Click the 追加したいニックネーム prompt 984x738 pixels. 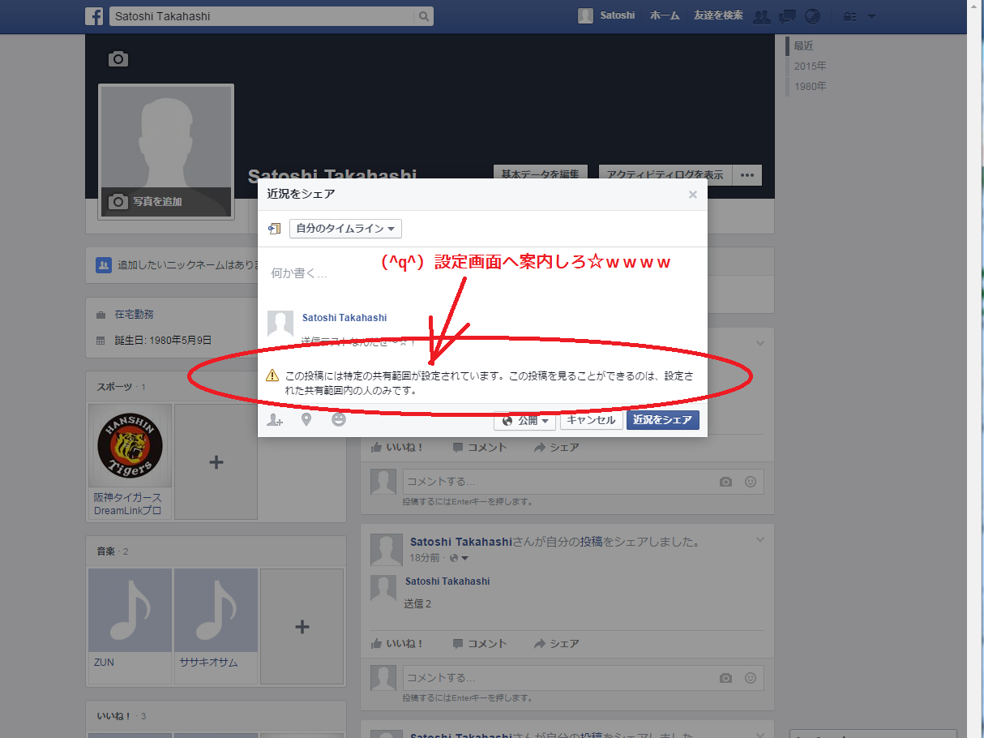tap(188, 265)
